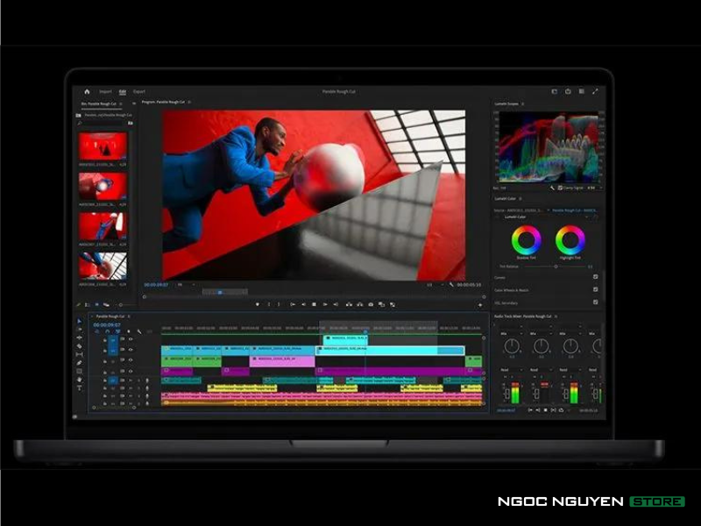Switch to the Export workspace tab

[139, 91]
